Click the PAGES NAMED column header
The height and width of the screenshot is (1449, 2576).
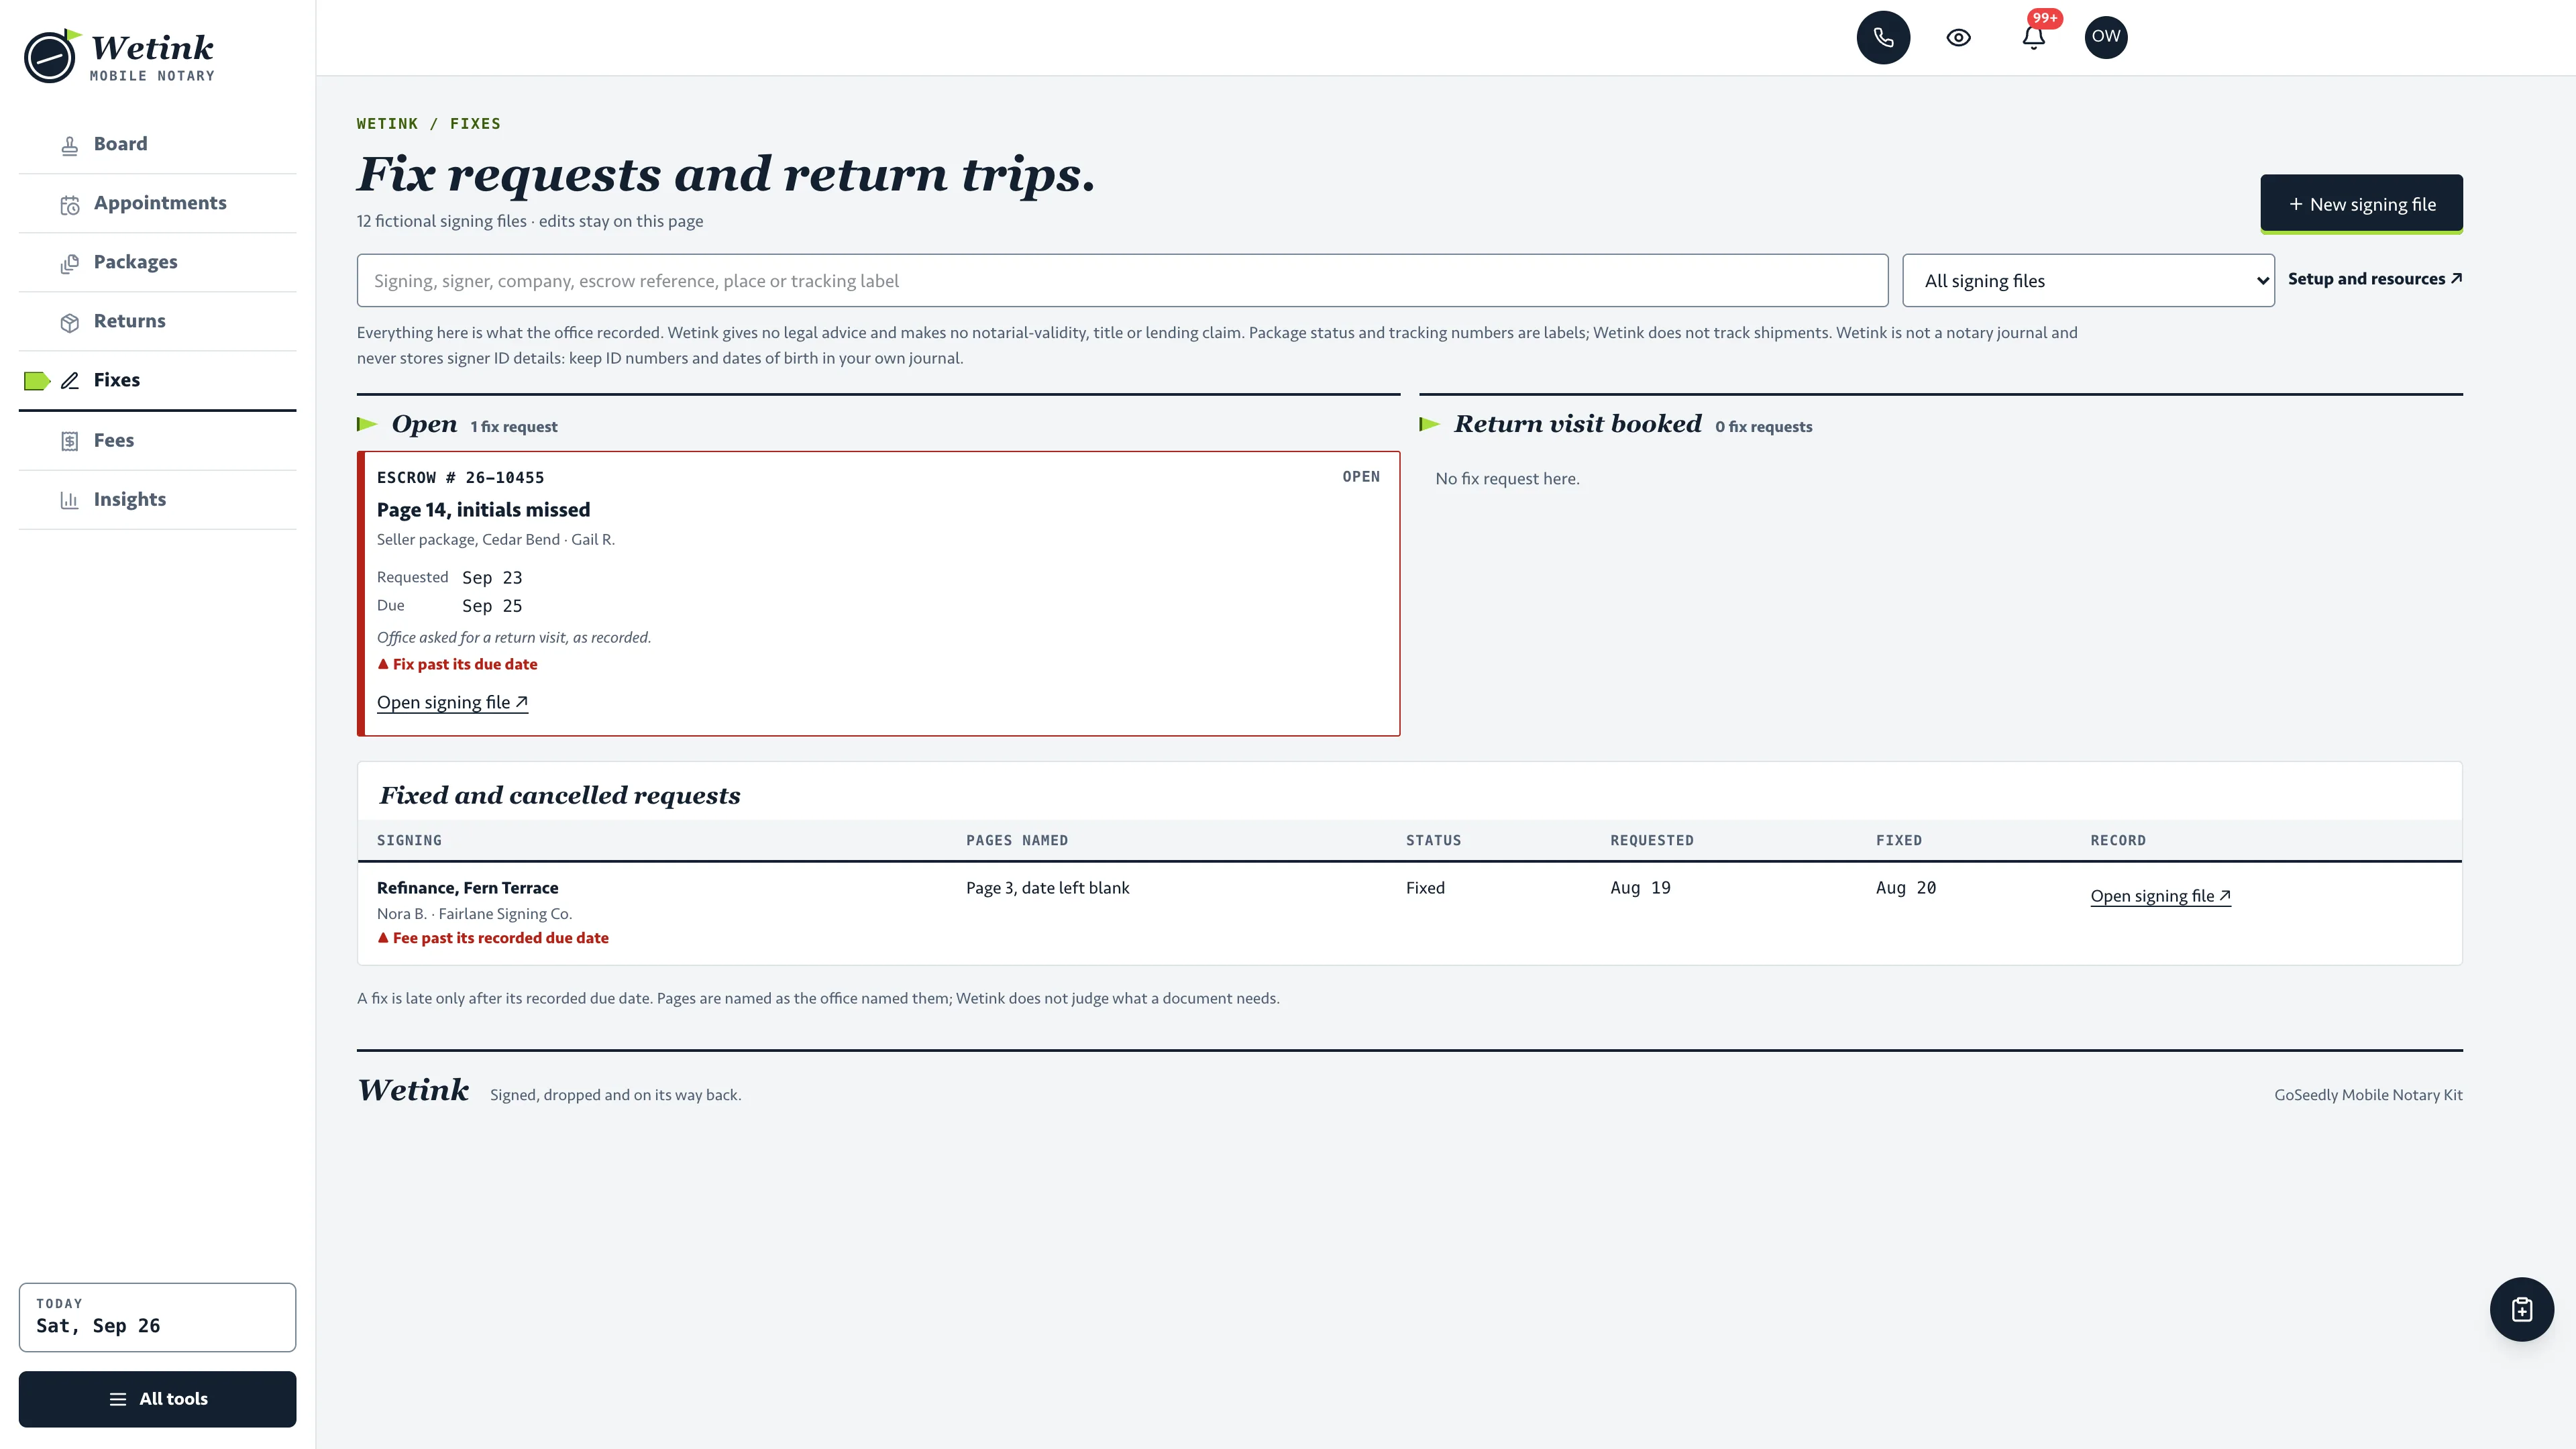coord(1016,840)
